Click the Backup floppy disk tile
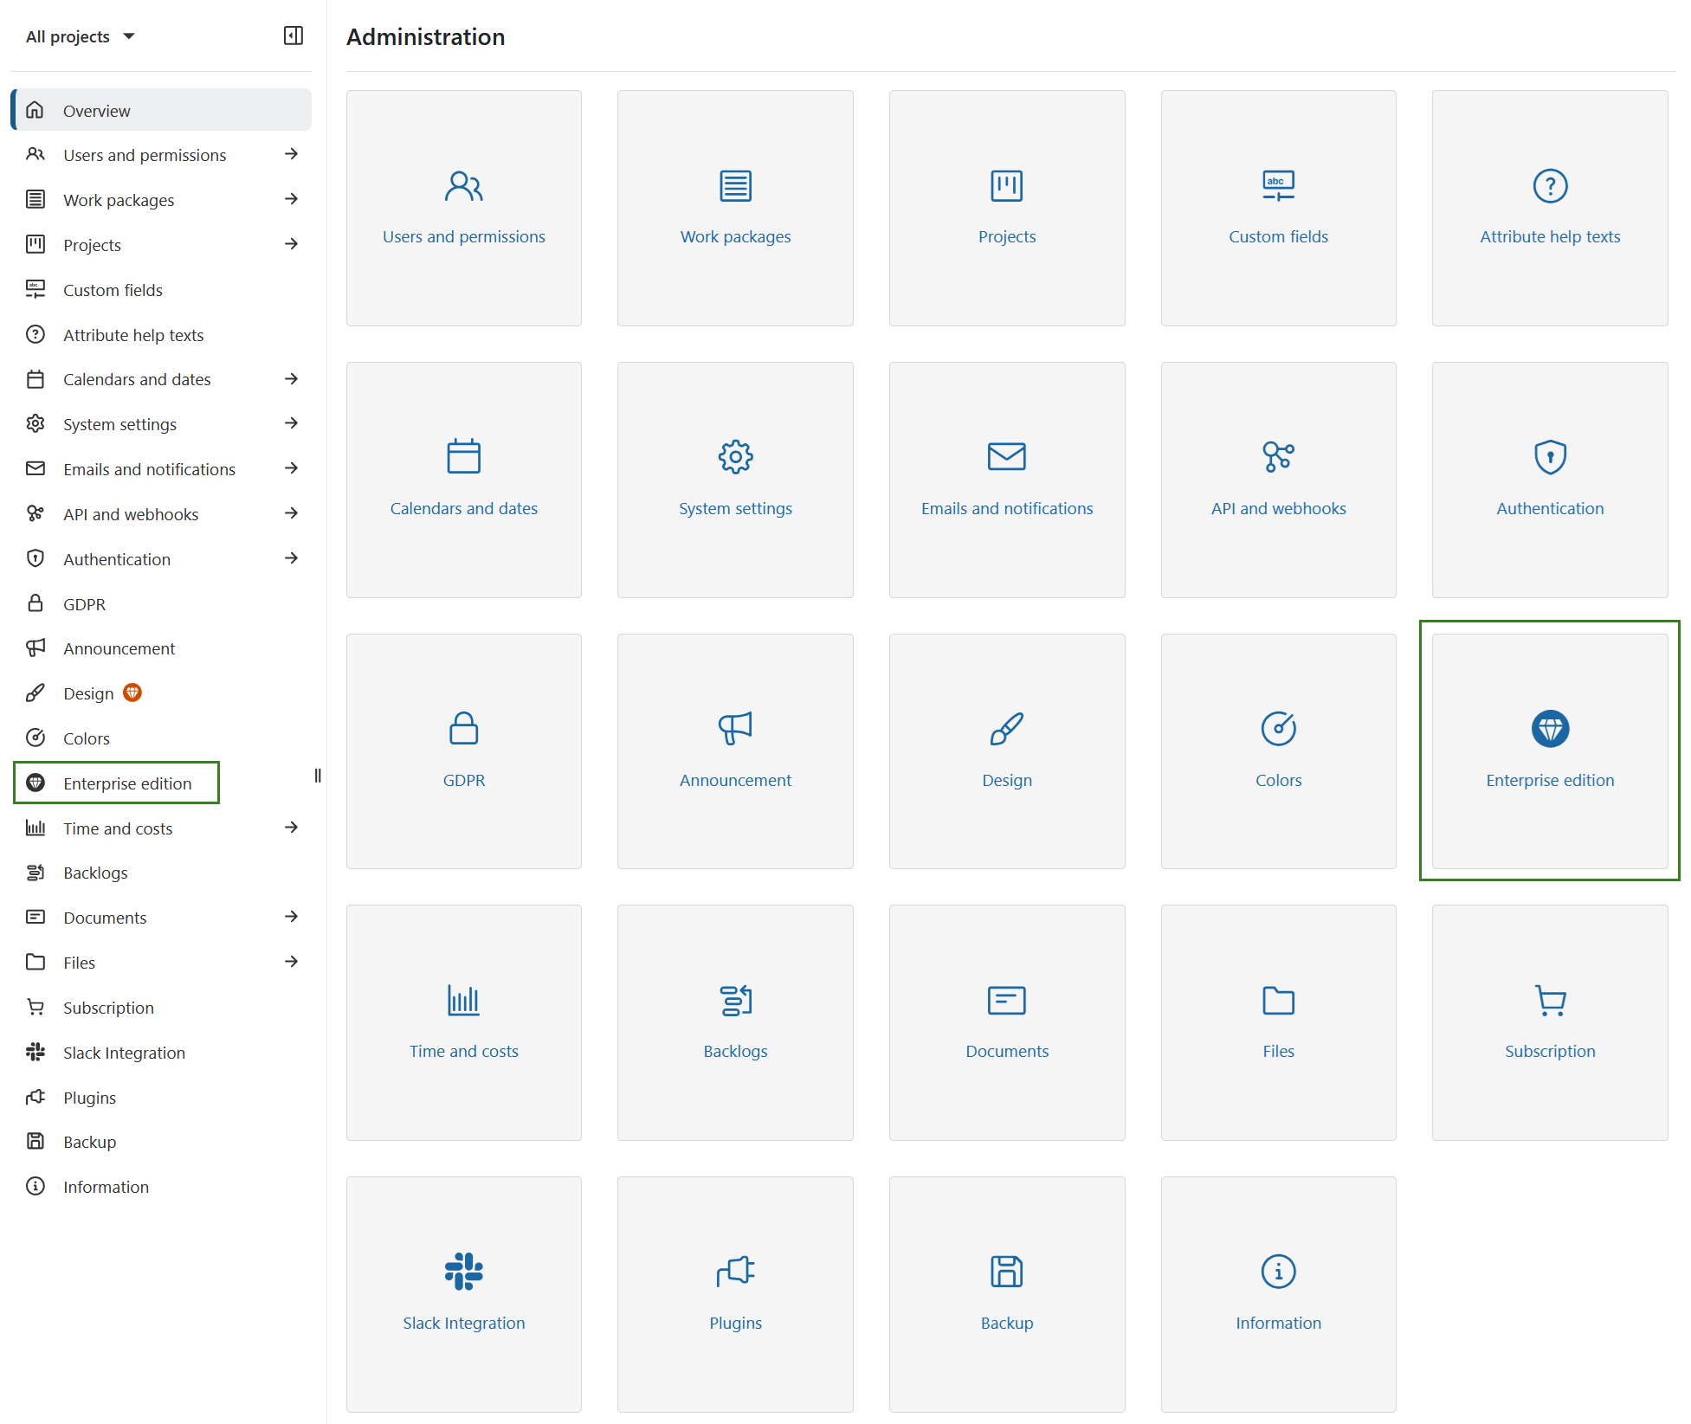 coord(1006,1294)
